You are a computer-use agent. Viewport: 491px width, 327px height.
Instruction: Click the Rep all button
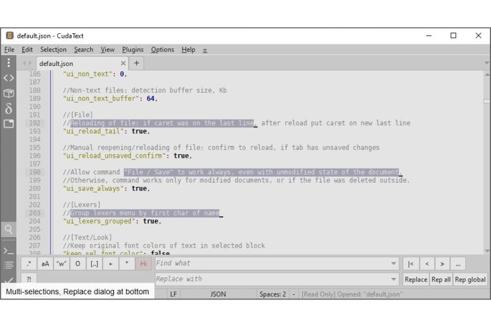click(441, 280)
